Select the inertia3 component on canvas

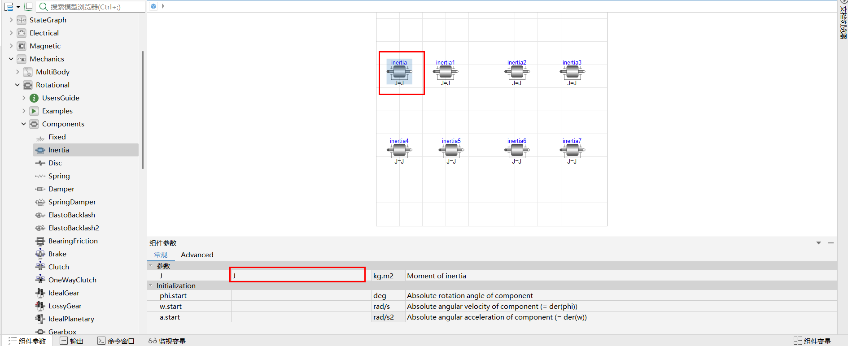click(x=572, y=72)
